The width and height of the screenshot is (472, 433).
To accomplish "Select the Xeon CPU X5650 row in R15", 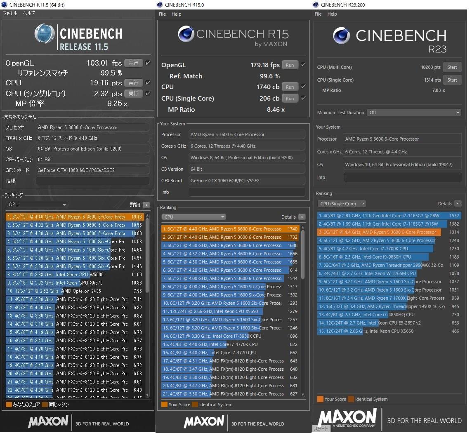I will (x=230, y=311).
